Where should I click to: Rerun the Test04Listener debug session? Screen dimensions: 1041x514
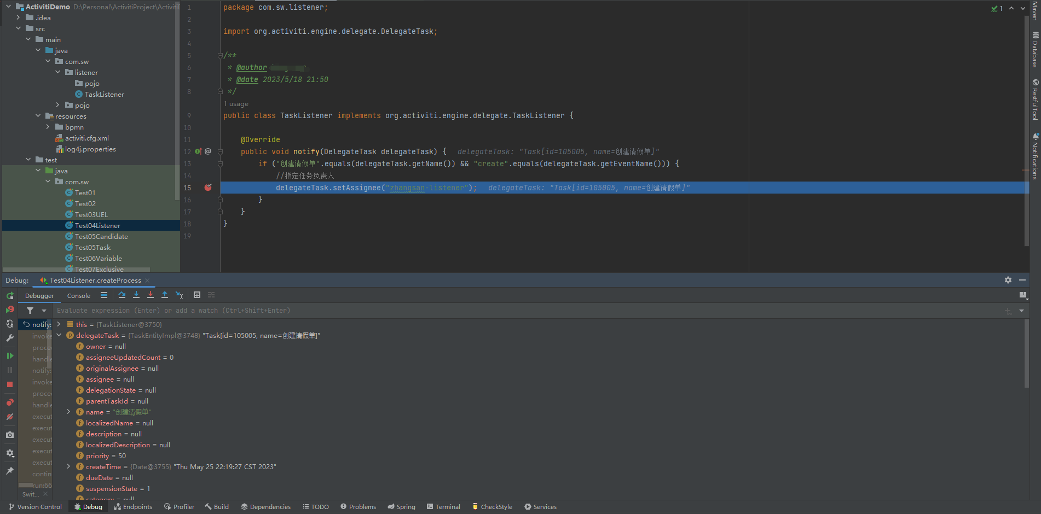10,295
